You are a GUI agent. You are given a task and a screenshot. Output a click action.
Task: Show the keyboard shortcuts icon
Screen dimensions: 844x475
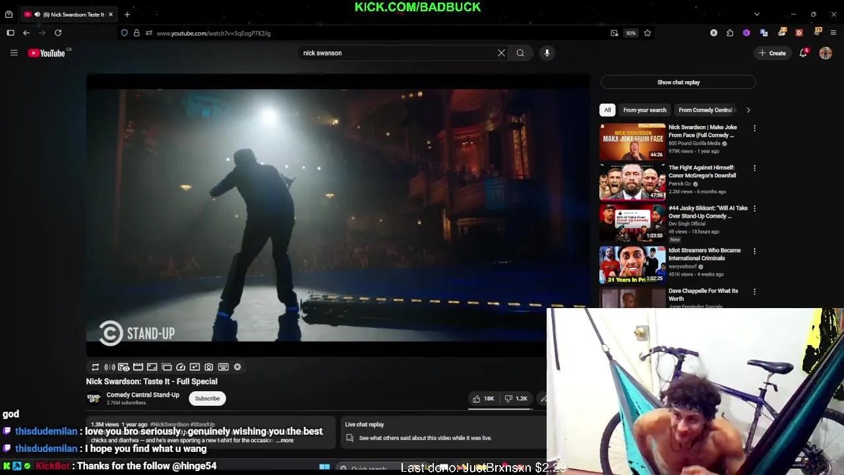pyautogui.click(x=223, y=367)
